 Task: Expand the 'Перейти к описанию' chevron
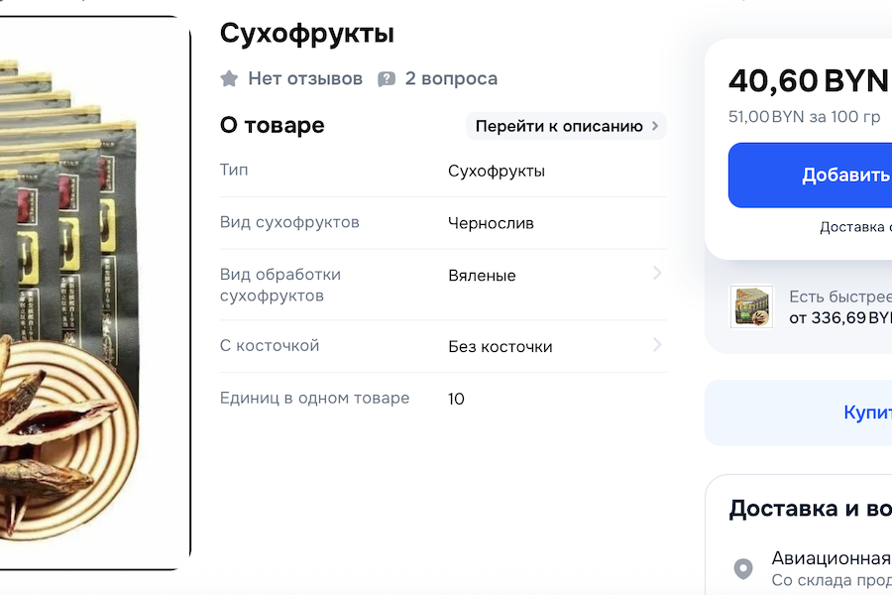[654, 126]
